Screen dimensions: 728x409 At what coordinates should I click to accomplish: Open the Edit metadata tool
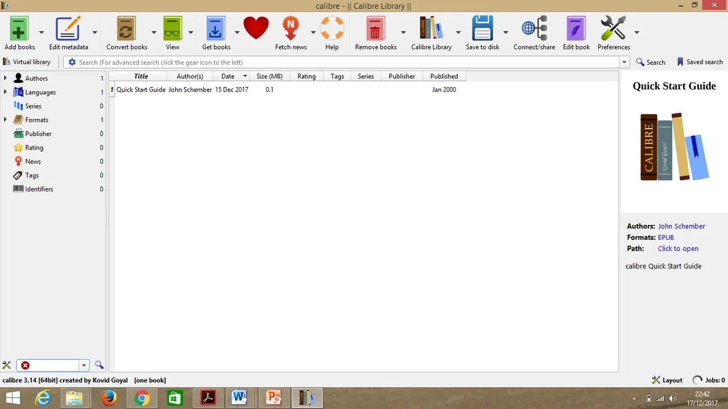pos(68,28)
